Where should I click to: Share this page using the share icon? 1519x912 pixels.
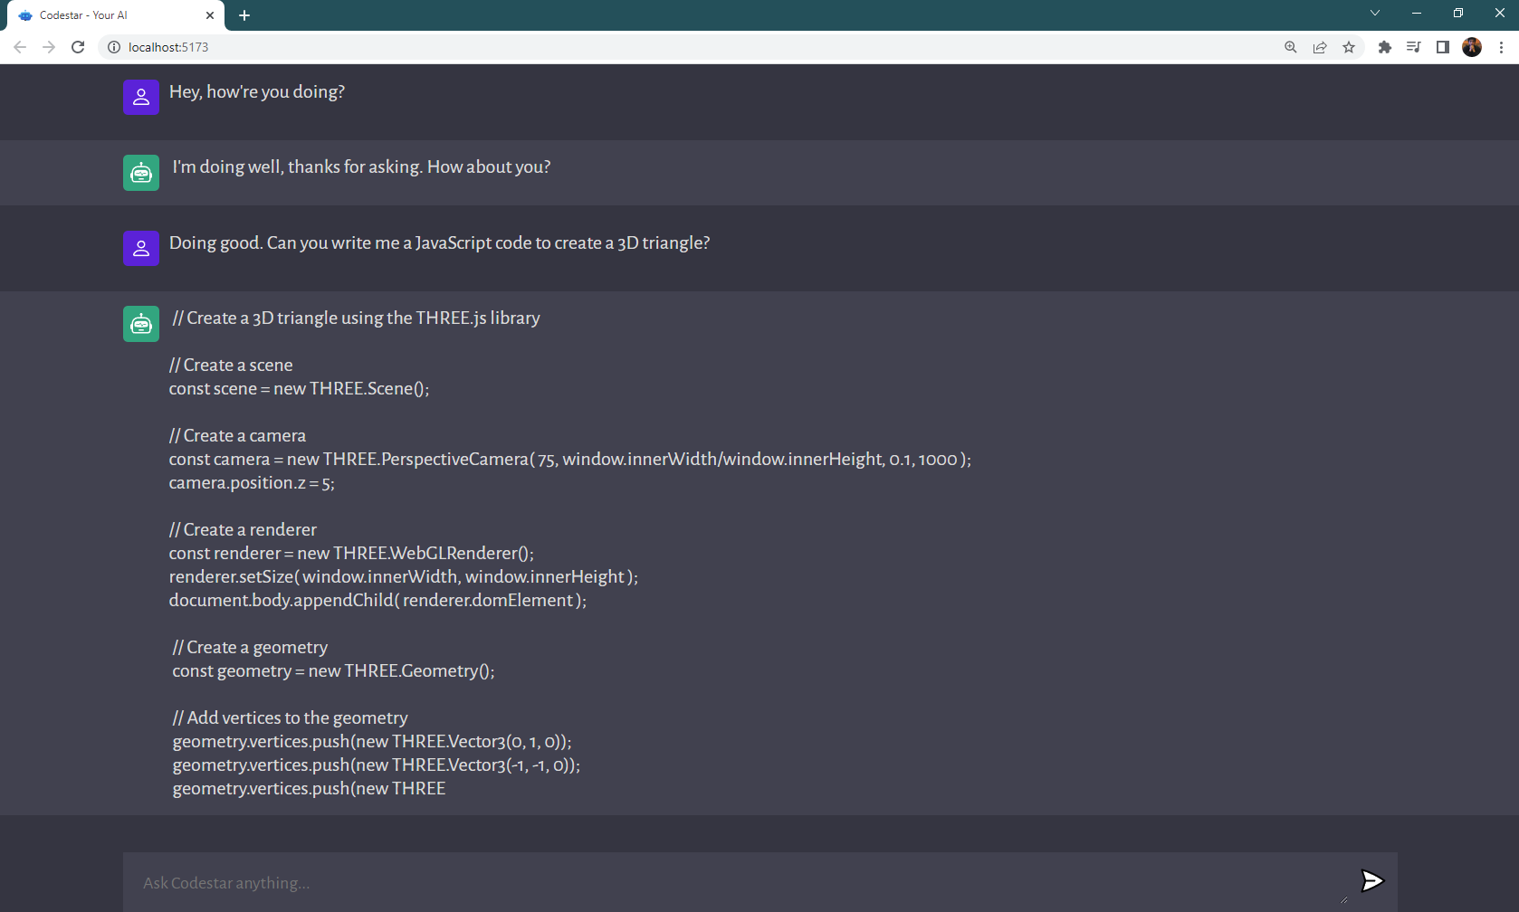[1320, 47]
